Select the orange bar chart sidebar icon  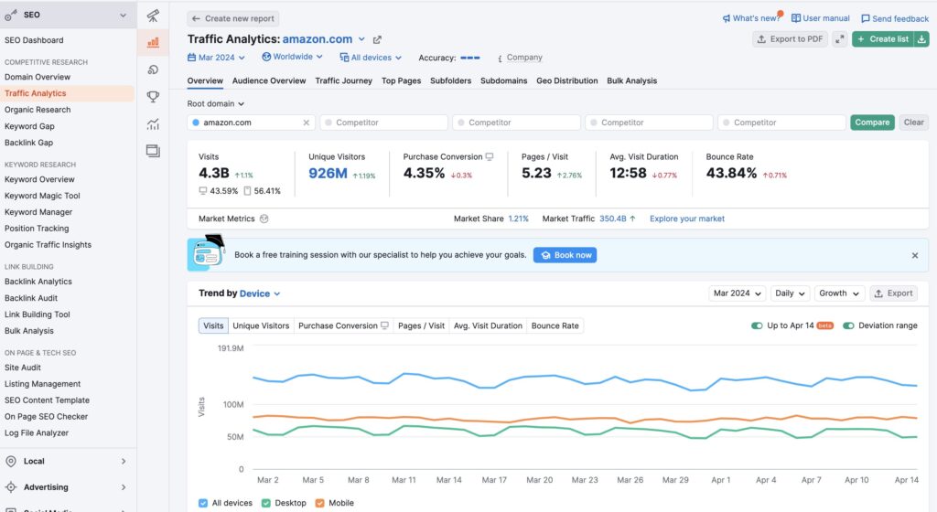[153, 42]
